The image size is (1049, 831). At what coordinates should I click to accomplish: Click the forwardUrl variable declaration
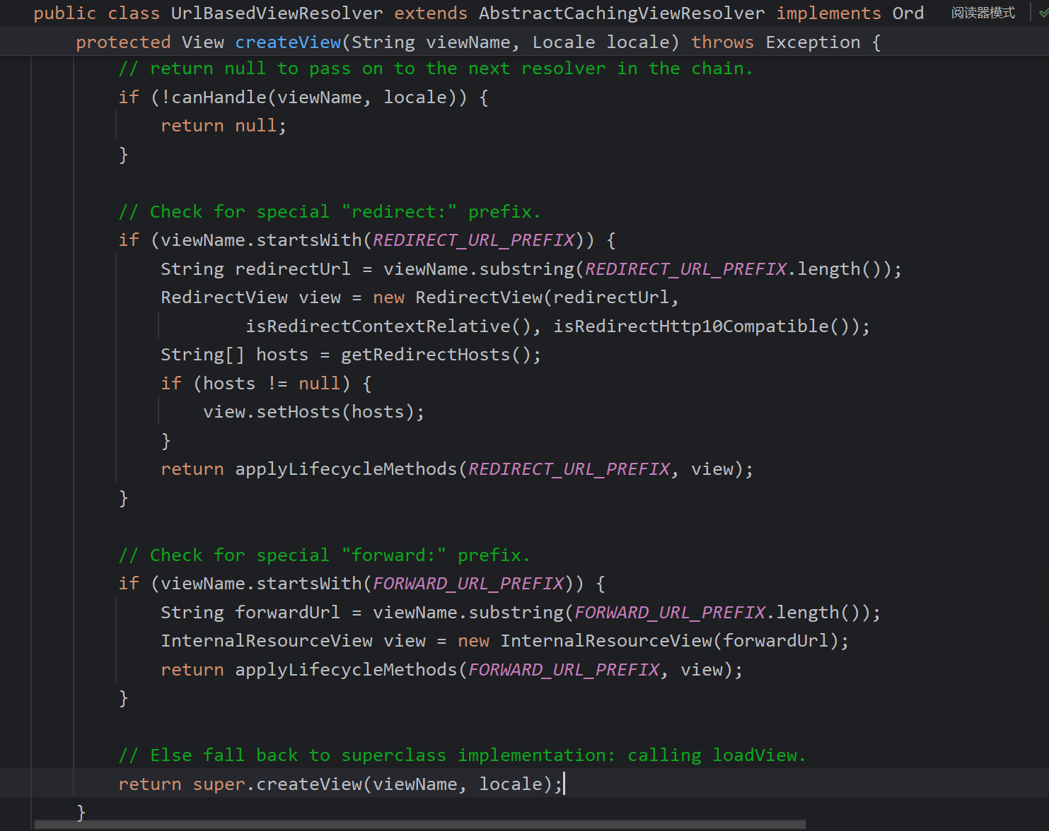tap(287, 613)
